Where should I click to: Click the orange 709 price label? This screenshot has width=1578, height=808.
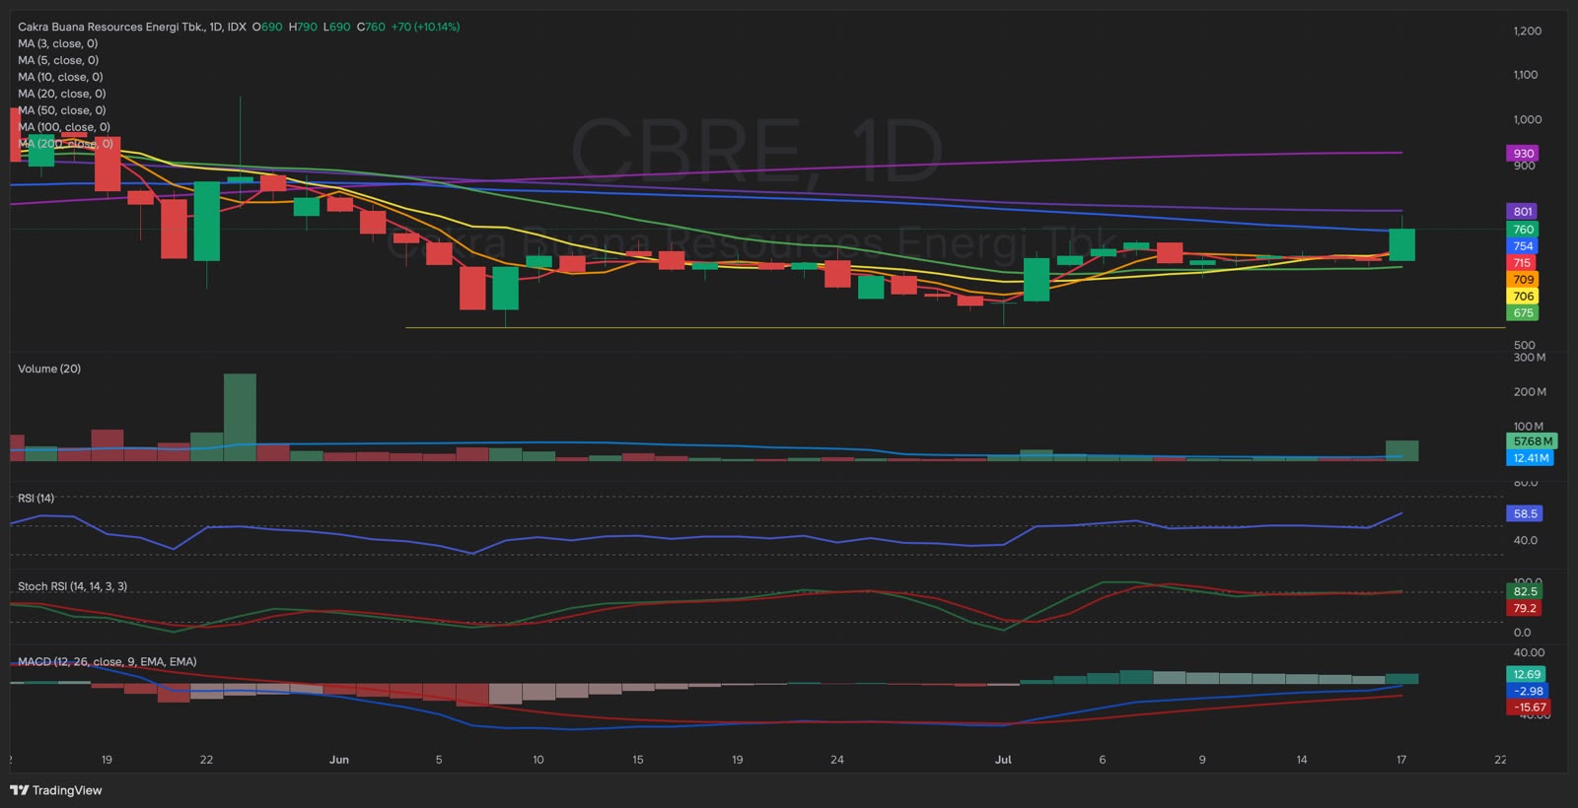1524,280
